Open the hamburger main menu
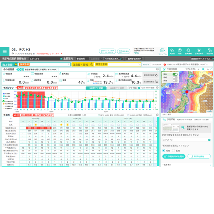Viewport: 214px width, 214px height. tap(5, 51)
